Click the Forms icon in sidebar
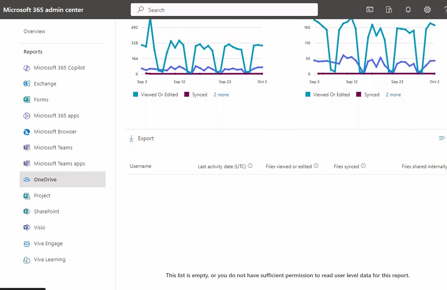This screenshot has width=447, height=290. 27,100
